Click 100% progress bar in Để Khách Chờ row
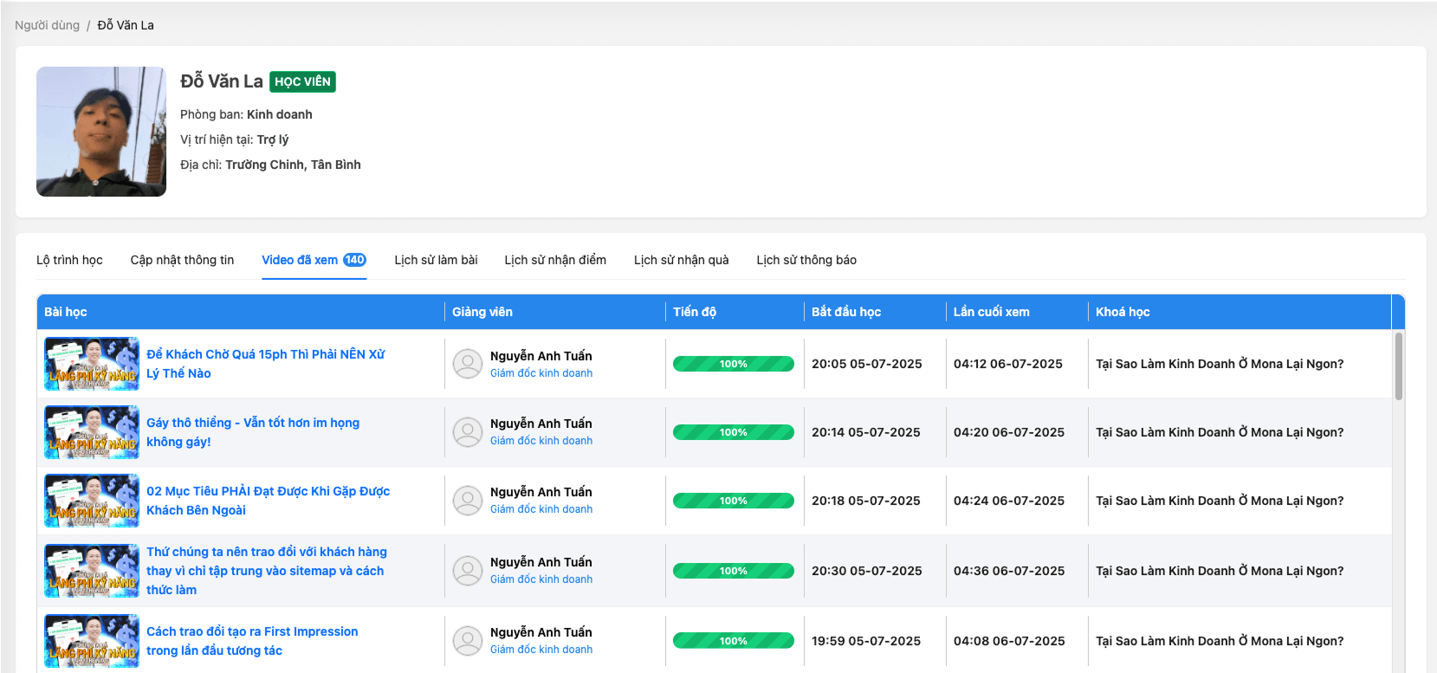1437x673 pixels. click(x=734, y=364)
